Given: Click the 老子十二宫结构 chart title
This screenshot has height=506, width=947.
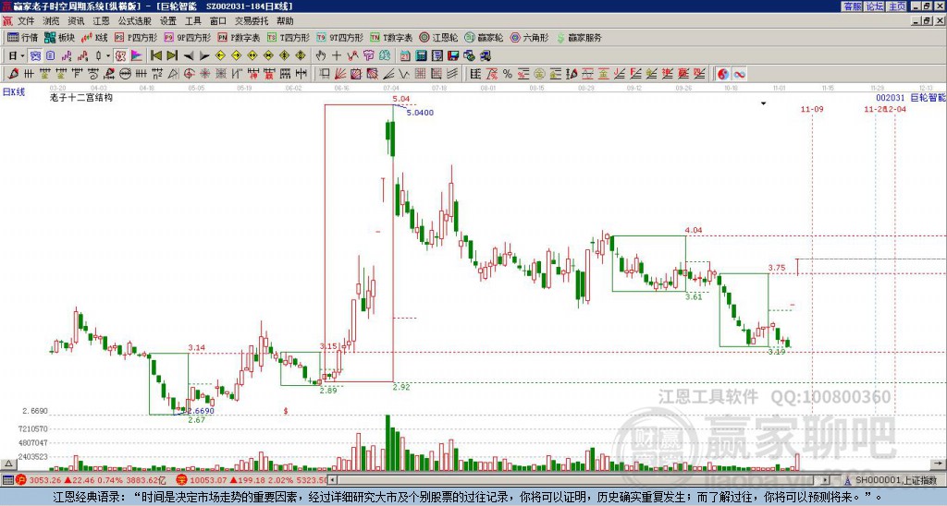Looking at the screenshot, I should 81,97.
